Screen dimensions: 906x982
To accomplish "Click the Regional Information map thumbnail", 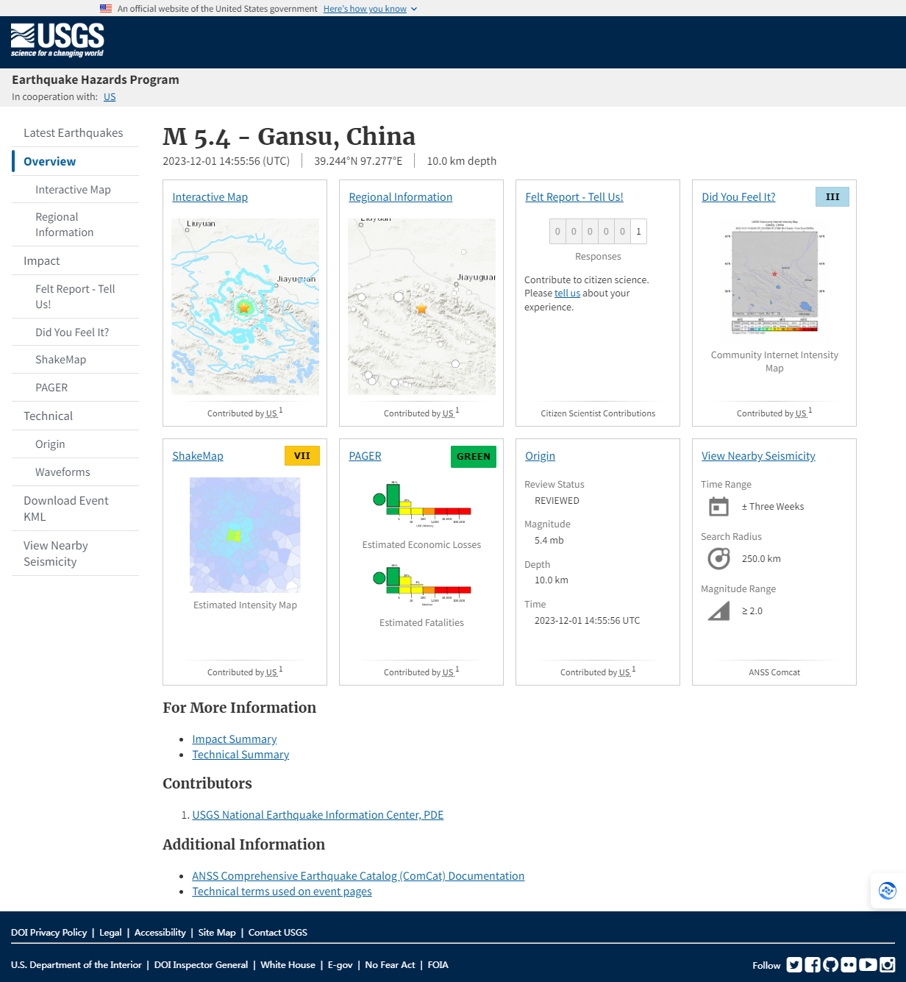I will [421, 307].
